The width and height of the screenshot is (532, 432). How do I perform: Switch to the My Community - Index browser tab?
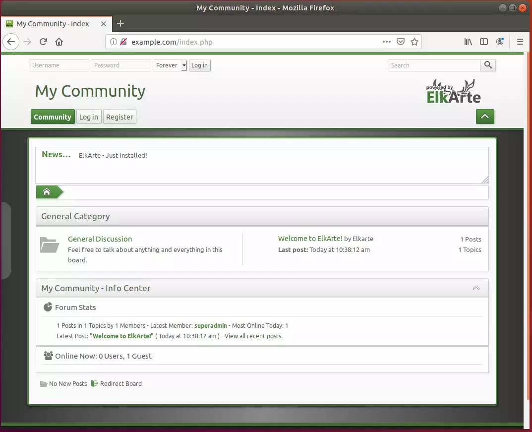57,24
